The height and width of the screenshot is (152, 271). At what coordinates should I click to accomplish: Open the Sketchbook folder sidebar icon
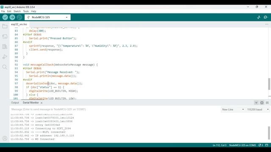coord(5,26)
